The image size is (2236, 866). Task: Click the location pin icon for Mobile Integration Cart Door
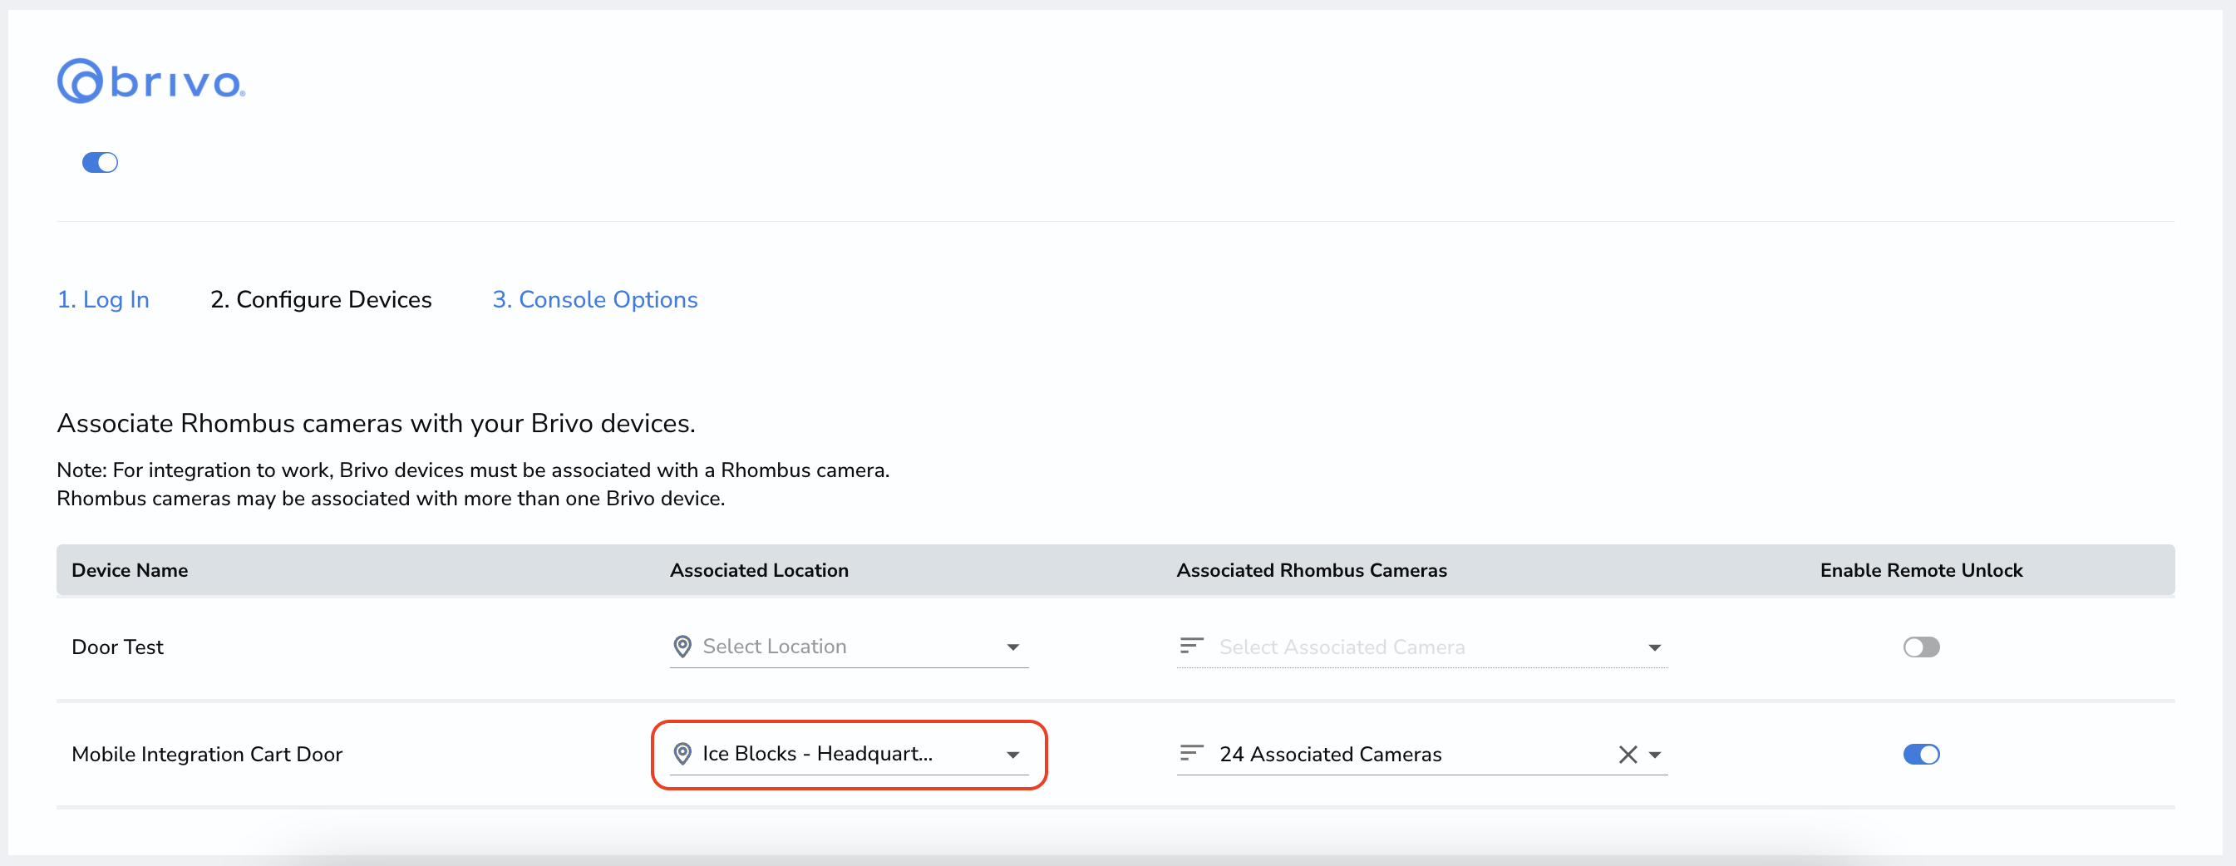(682, 754)
